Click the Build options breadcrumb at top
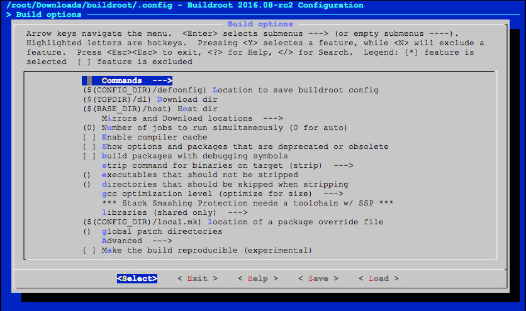 (x=48, y=14)
